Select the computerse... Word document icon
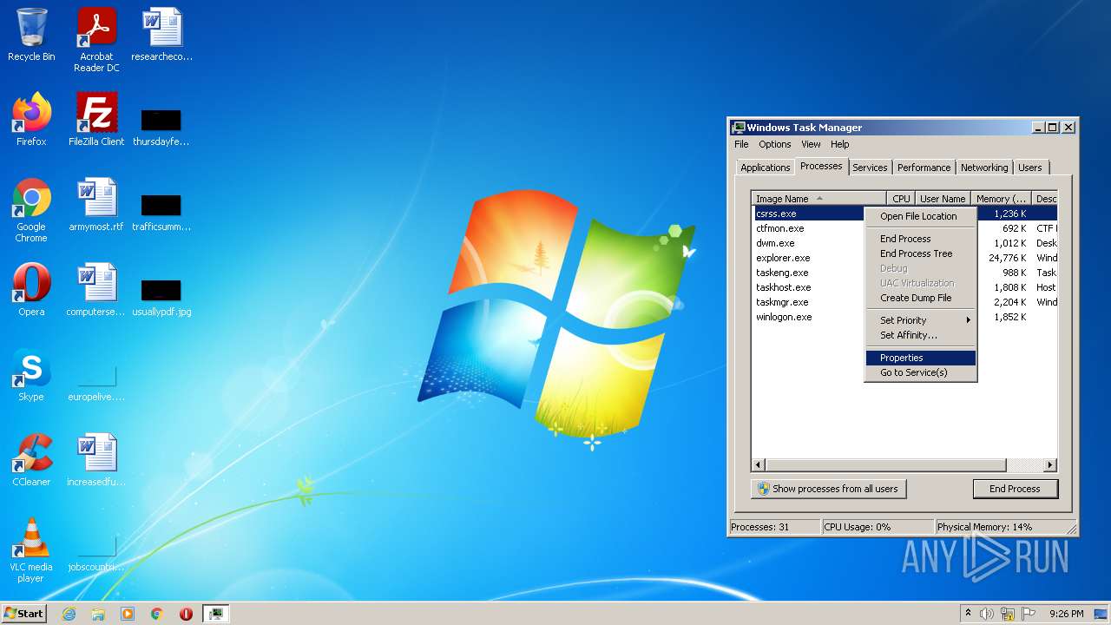 coord(96,290)
